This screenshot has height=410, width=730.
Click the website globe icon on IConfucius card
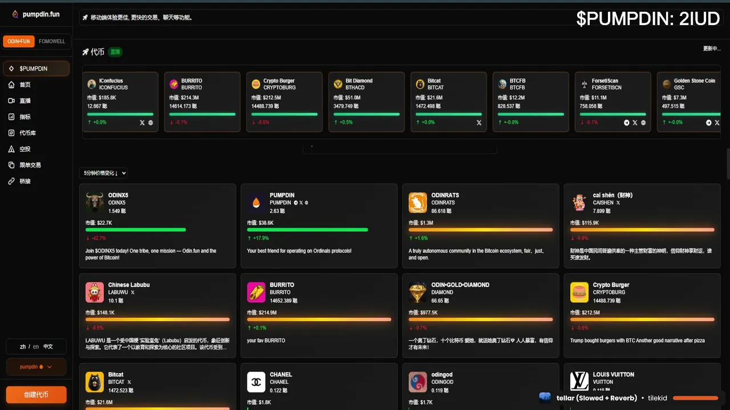pyautogui.click(x=151, y=122)
